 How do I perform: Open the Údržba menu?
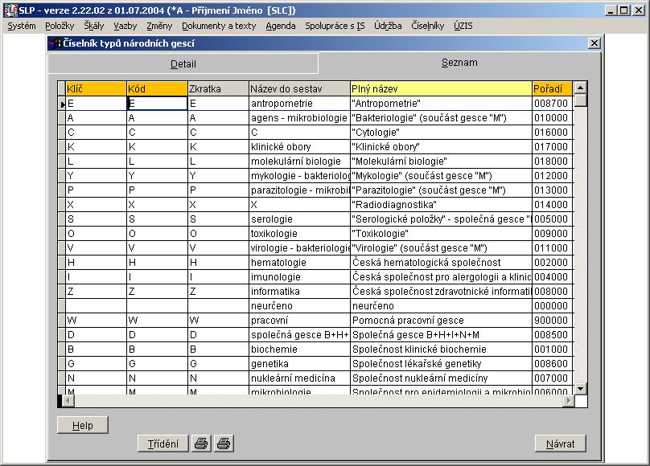(388, 26)
